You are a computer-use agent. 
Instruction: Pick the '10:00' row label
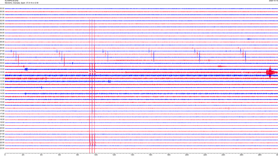coord(2,69)
